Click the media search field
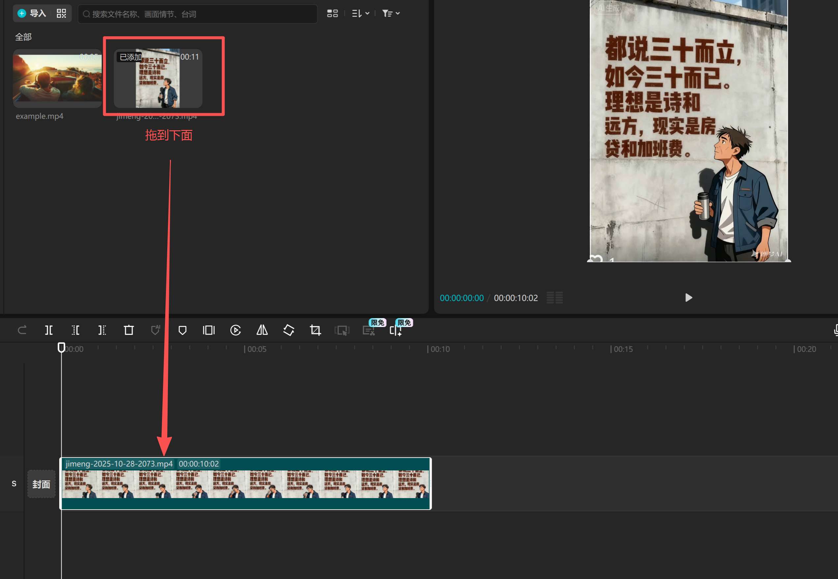838x579 pixels. pos(198,14)
